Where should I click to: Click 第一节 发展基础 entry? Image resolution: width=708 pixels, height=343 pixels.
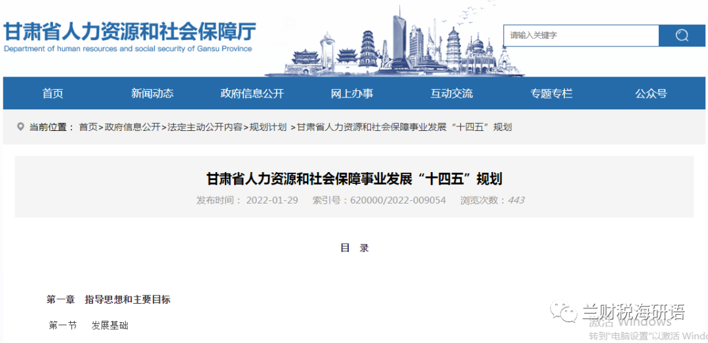(88, 325)
